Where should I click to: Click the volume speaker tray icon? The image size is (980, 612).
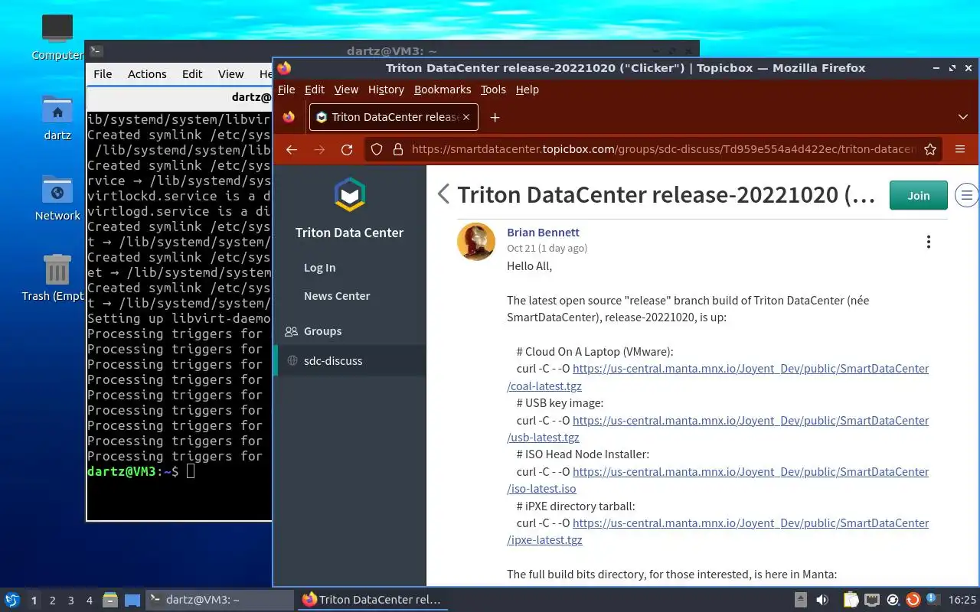(x=822, y=600)
